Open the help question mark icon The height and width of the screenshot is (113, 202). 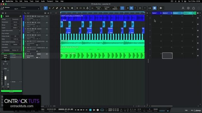click(145, 8)
